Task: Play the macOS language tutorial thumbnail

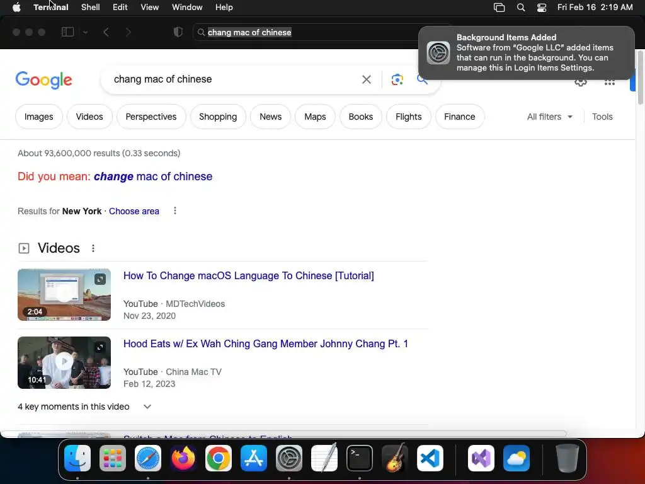Action: point(64,295)
